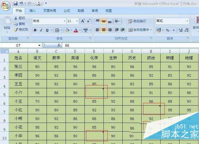Open font name dropdown (宋体)
This screenshot has width=199, height=144.
[64, 21]
